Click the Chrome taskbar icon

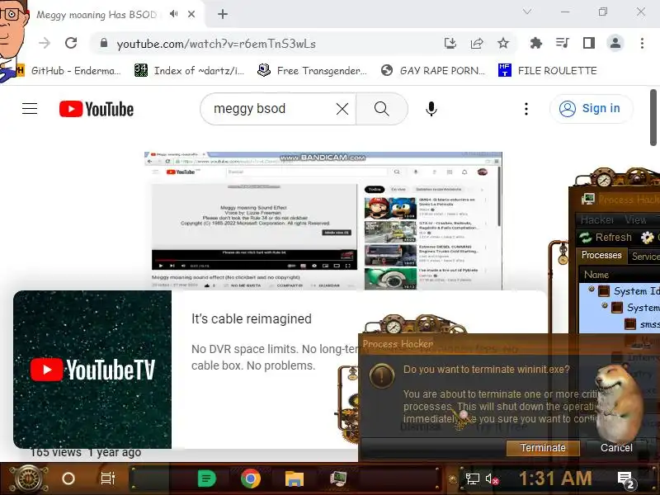251,478
